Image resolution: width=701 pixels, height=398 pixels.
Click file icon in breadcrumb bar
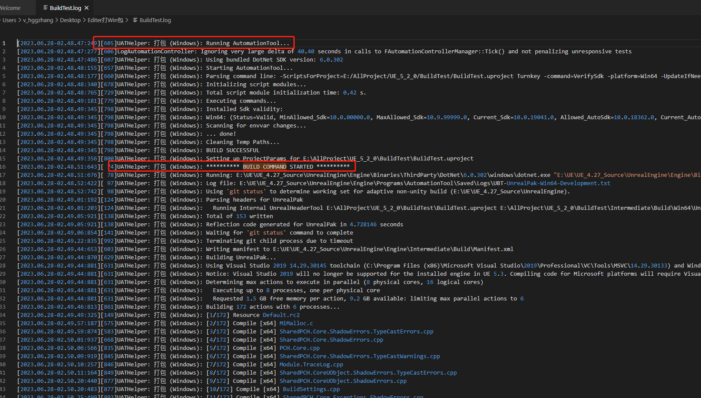135,20
